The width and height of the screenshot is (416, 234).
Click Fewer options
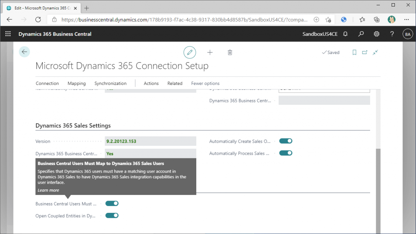pyautogui.click(x=205, y=83)
